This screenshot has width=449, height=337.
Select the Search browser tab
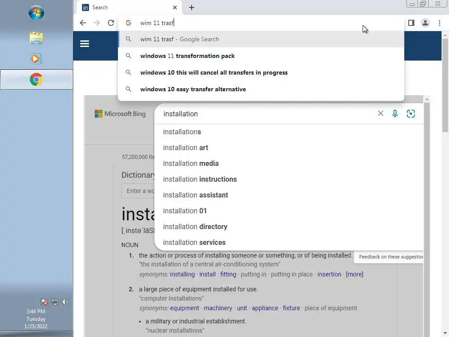coord(129,7)
